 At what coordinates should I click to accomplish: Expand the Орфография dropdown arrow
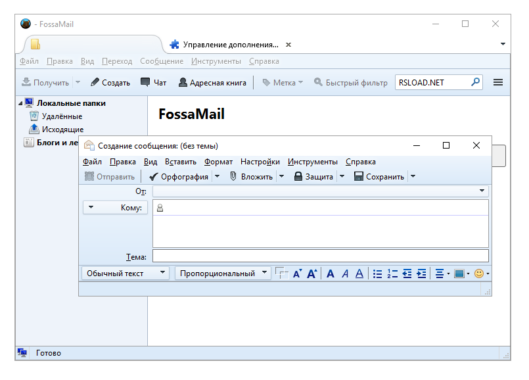[218, 176]
